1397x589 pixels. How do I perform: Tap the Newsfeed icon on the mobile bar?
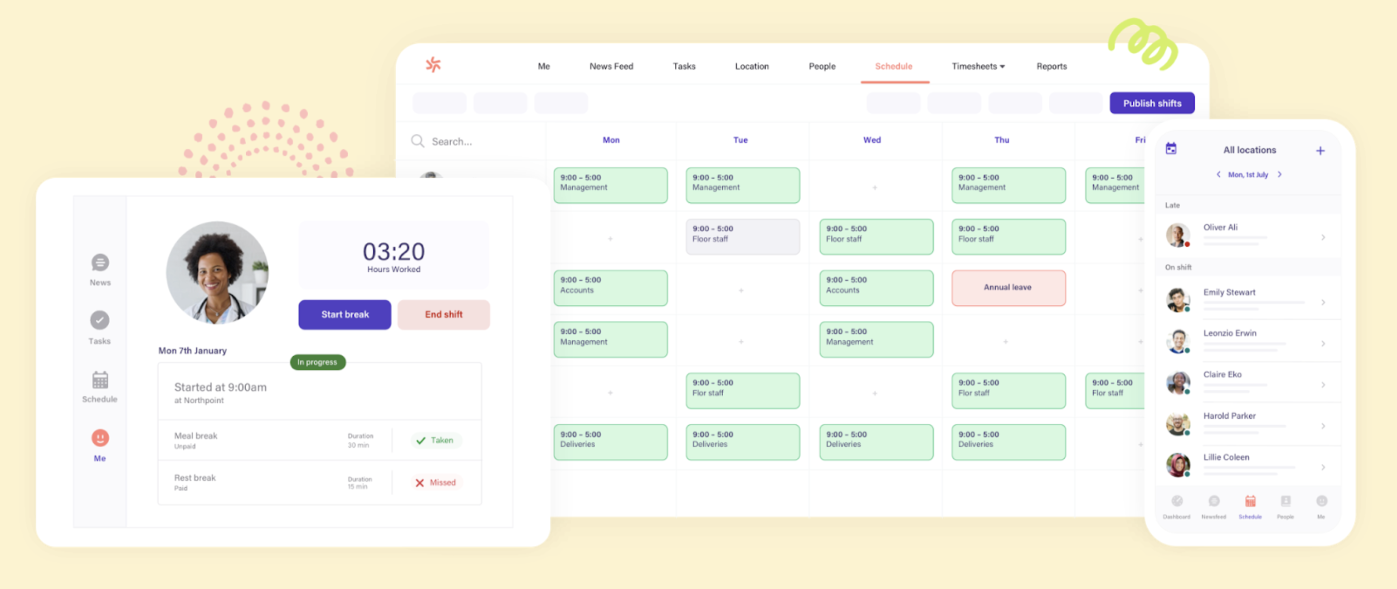point(1214,504)
